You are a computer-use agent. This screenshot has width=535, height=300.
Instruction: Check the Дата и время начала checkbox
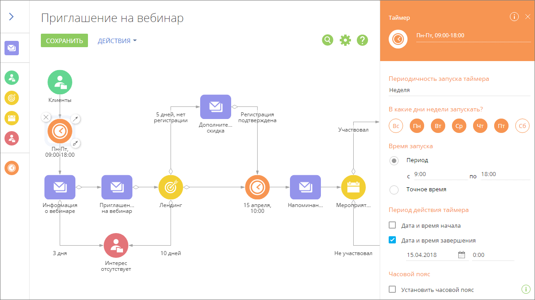[x=392, y=225]
